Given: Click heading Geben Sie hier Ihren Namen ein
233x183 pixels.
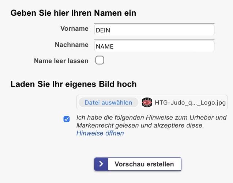Looking at the screenshot, I should [73, 13].
